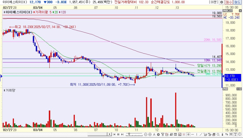Open the magnifier search tool in toolbar
Screen dimensions: 243x138
(218, 134)
